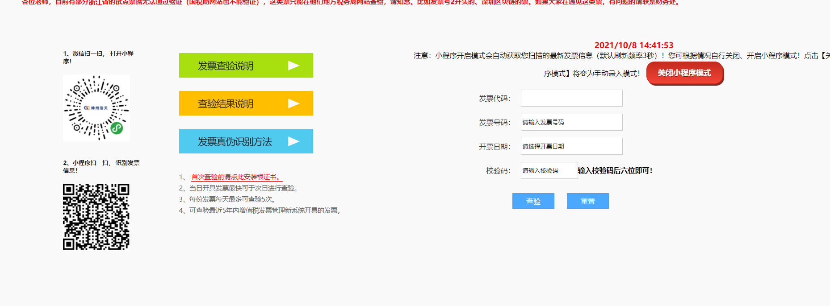Click play arrow on 发票真伪识别方法 banner
This screenshot has width=830, height=306.
click(293, 141)
